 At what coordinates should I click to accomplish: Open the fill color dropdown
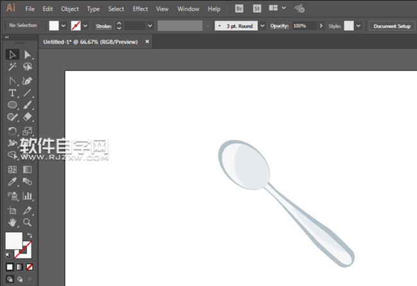(x=64, y=26)
